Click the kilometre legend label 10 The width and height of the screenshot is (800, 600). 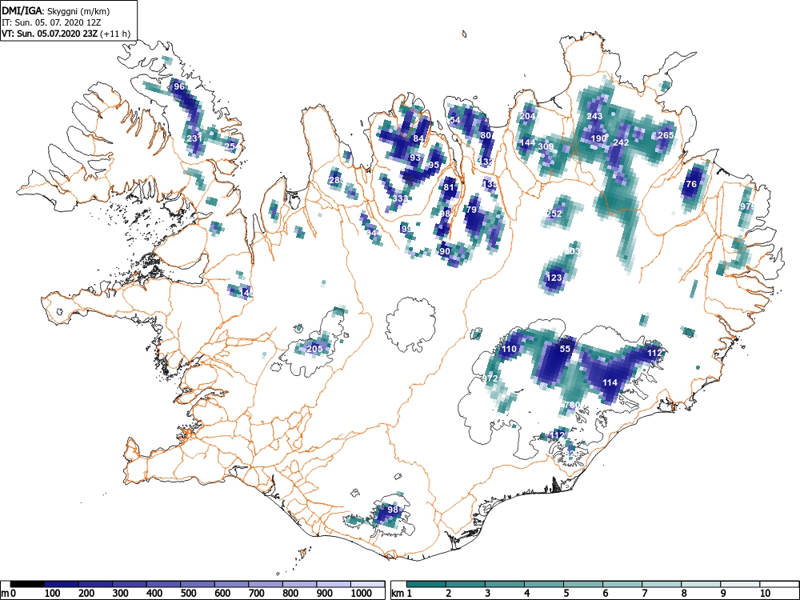tap(765, 593)
